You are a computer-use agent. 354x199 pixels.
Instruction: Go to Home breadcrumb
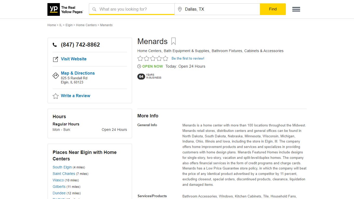coord(52,25)
